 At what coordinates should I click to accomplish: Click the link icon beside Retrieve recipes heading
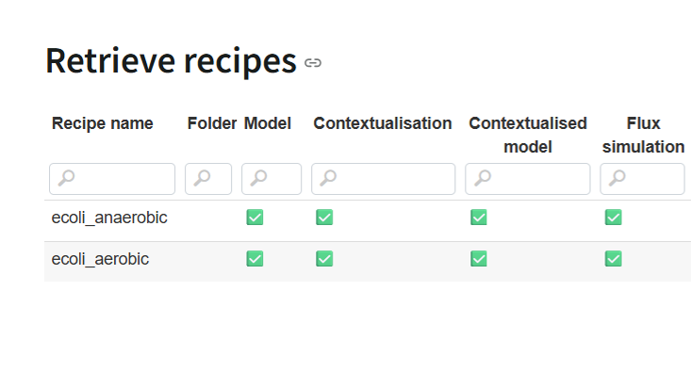tap(313, 63)
